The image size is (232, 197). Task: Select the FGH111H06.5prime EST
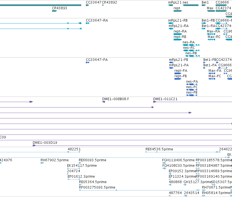(x=164, y=163)
